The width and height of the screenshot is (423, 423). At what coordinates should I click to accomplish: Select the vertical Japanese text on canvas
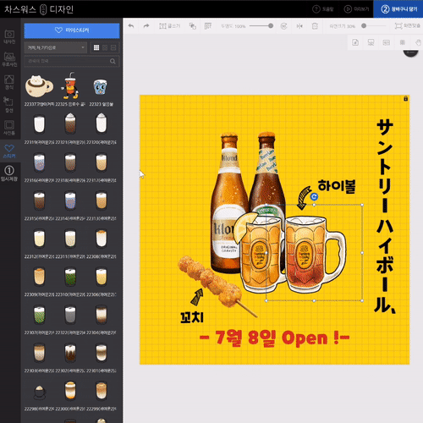[x=385, y=217]
